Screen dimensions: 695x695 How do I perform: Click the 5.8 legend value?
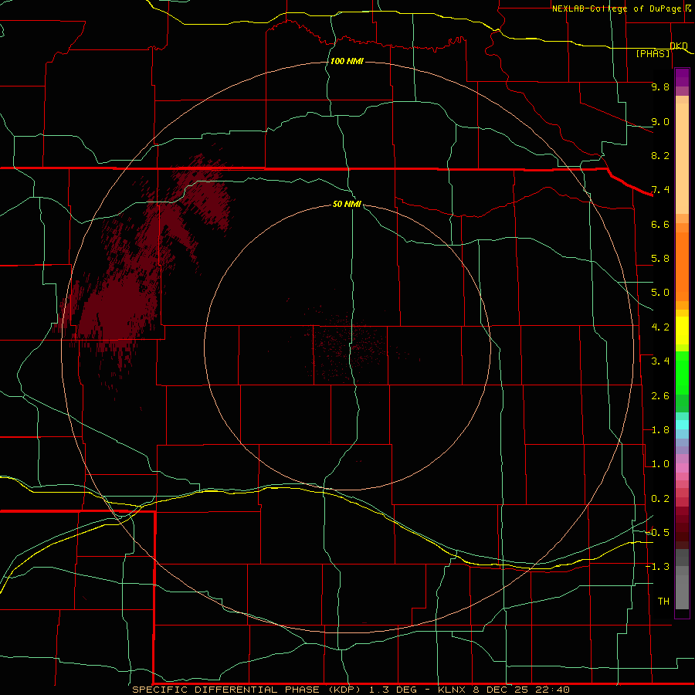[660, 259]
